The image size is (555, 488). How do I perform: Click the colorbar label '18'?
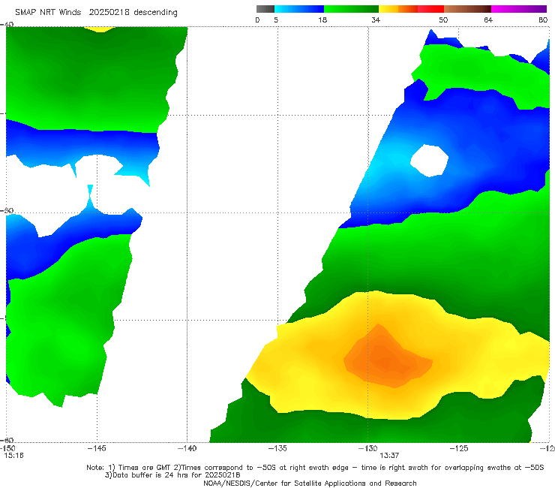322,20
